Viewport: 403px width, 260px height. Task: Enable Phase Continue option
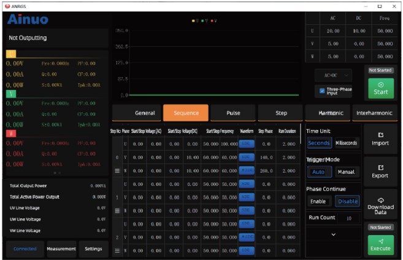(318, 201)
